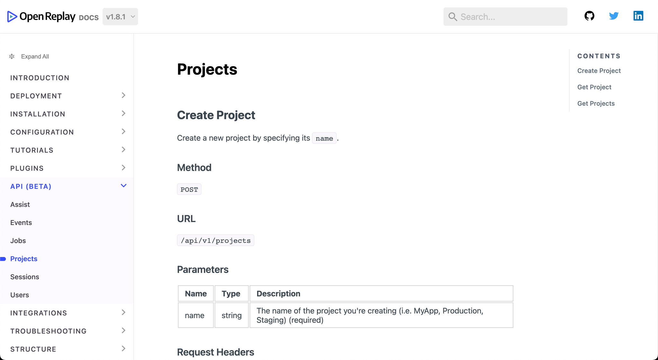Click the magnifier icon in search box
The width and height of the screenshot is (658, 360).
(x=452, y=17)
